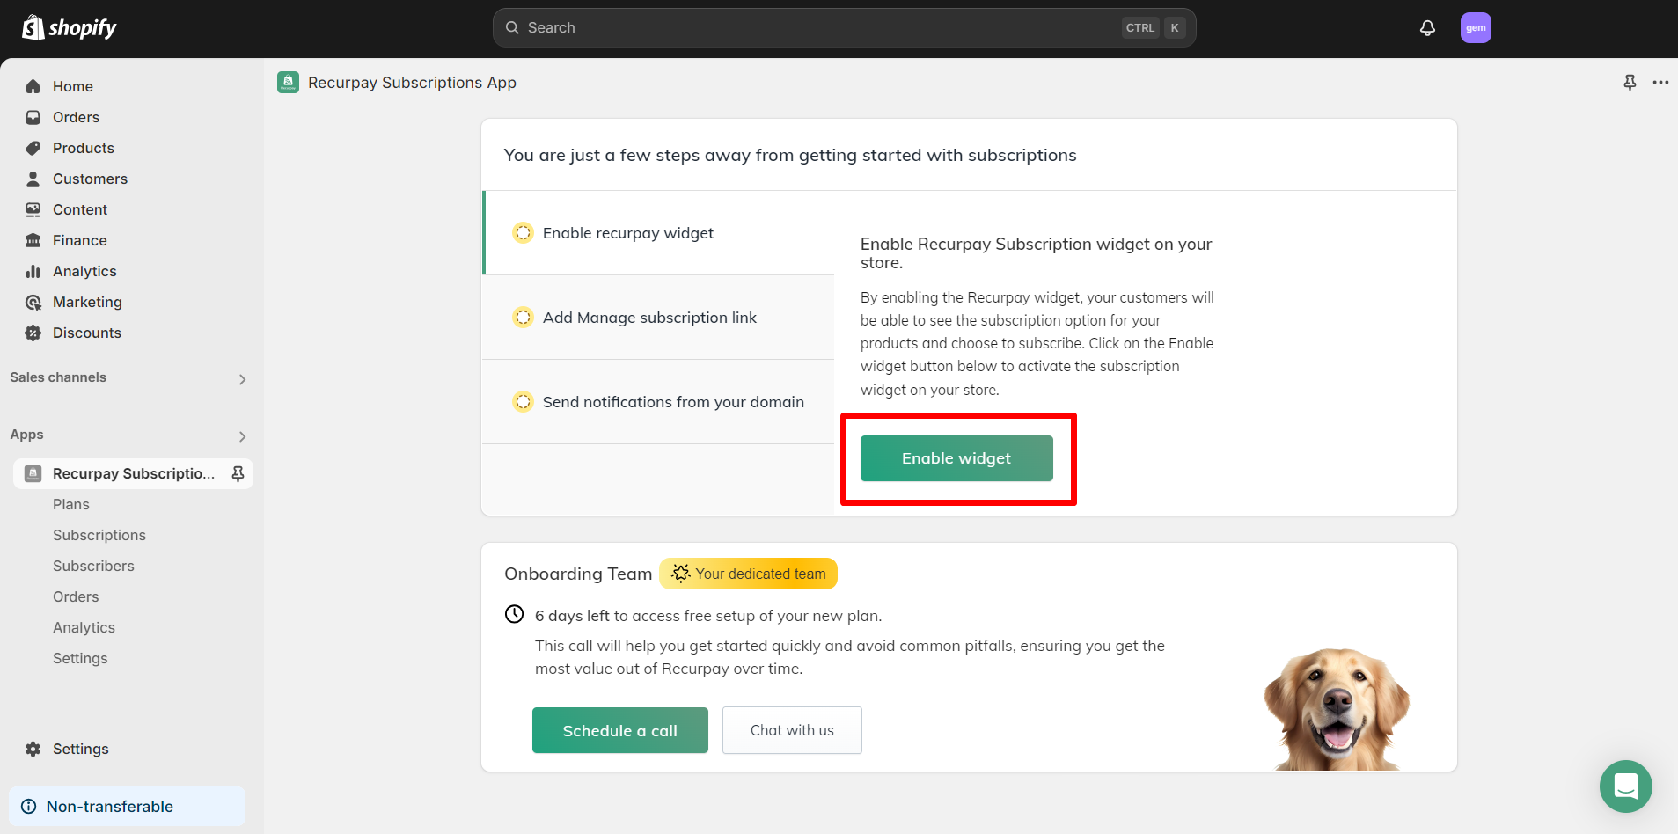Viewport: 1678px width, 834px height.
Task: Pin the Recurpay Subscriptions App page
Action: [x=1630, y=82]
